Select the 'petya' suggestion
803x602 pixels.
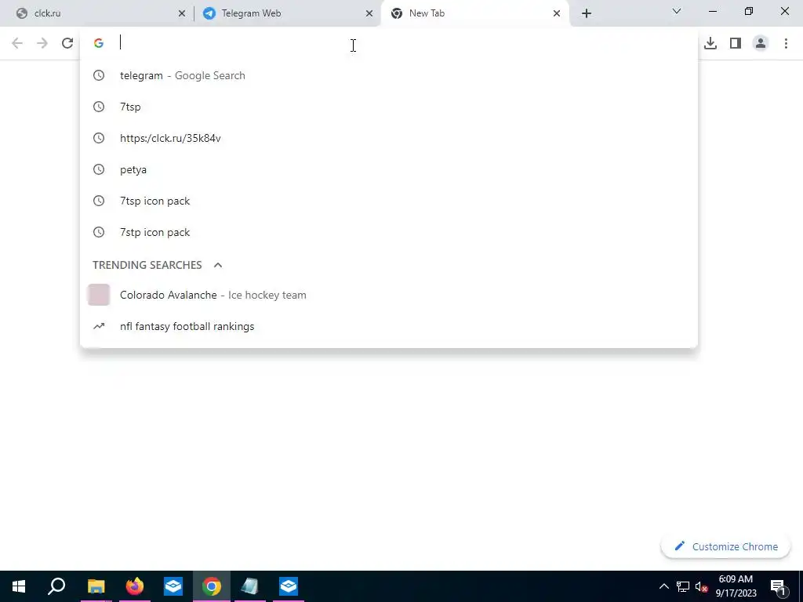(x=389, y=169)
